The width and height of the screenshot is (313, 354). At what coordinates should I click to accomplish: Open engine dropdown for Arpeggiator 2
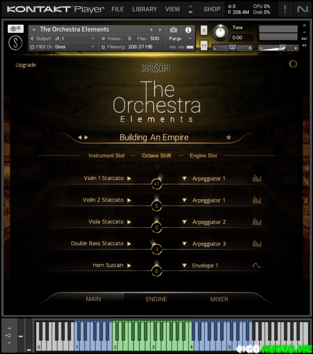tap(184, 222)
